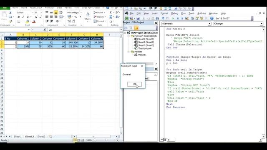267x150 pixels.
Task: Open the File tab in Excel
Action: (5, 8)
